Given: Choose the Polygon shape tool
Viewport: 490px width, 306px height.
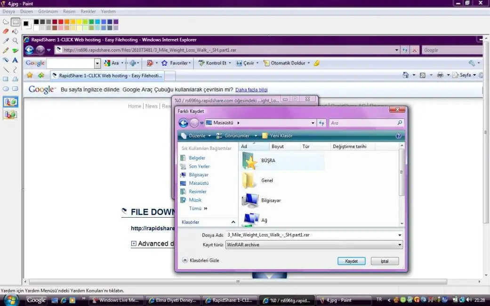Looking at the screenshot, I should point(15,79).
